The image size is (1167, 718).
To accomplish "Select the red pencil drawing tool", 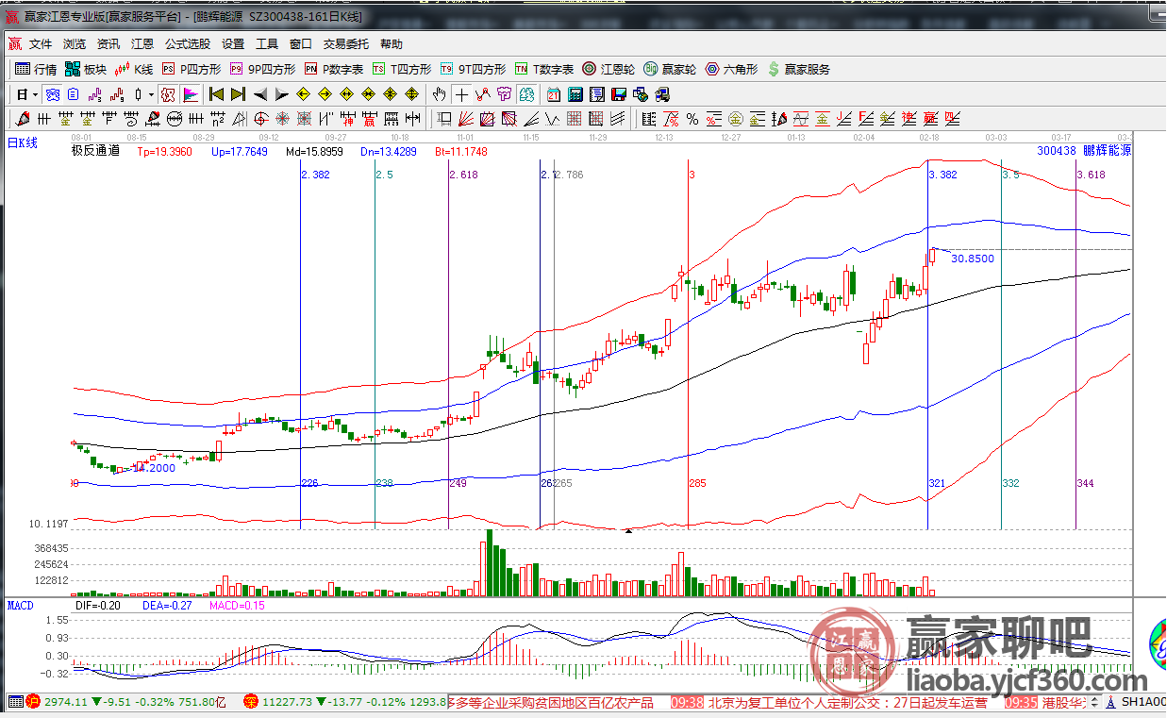I will [x=23, y=119].
